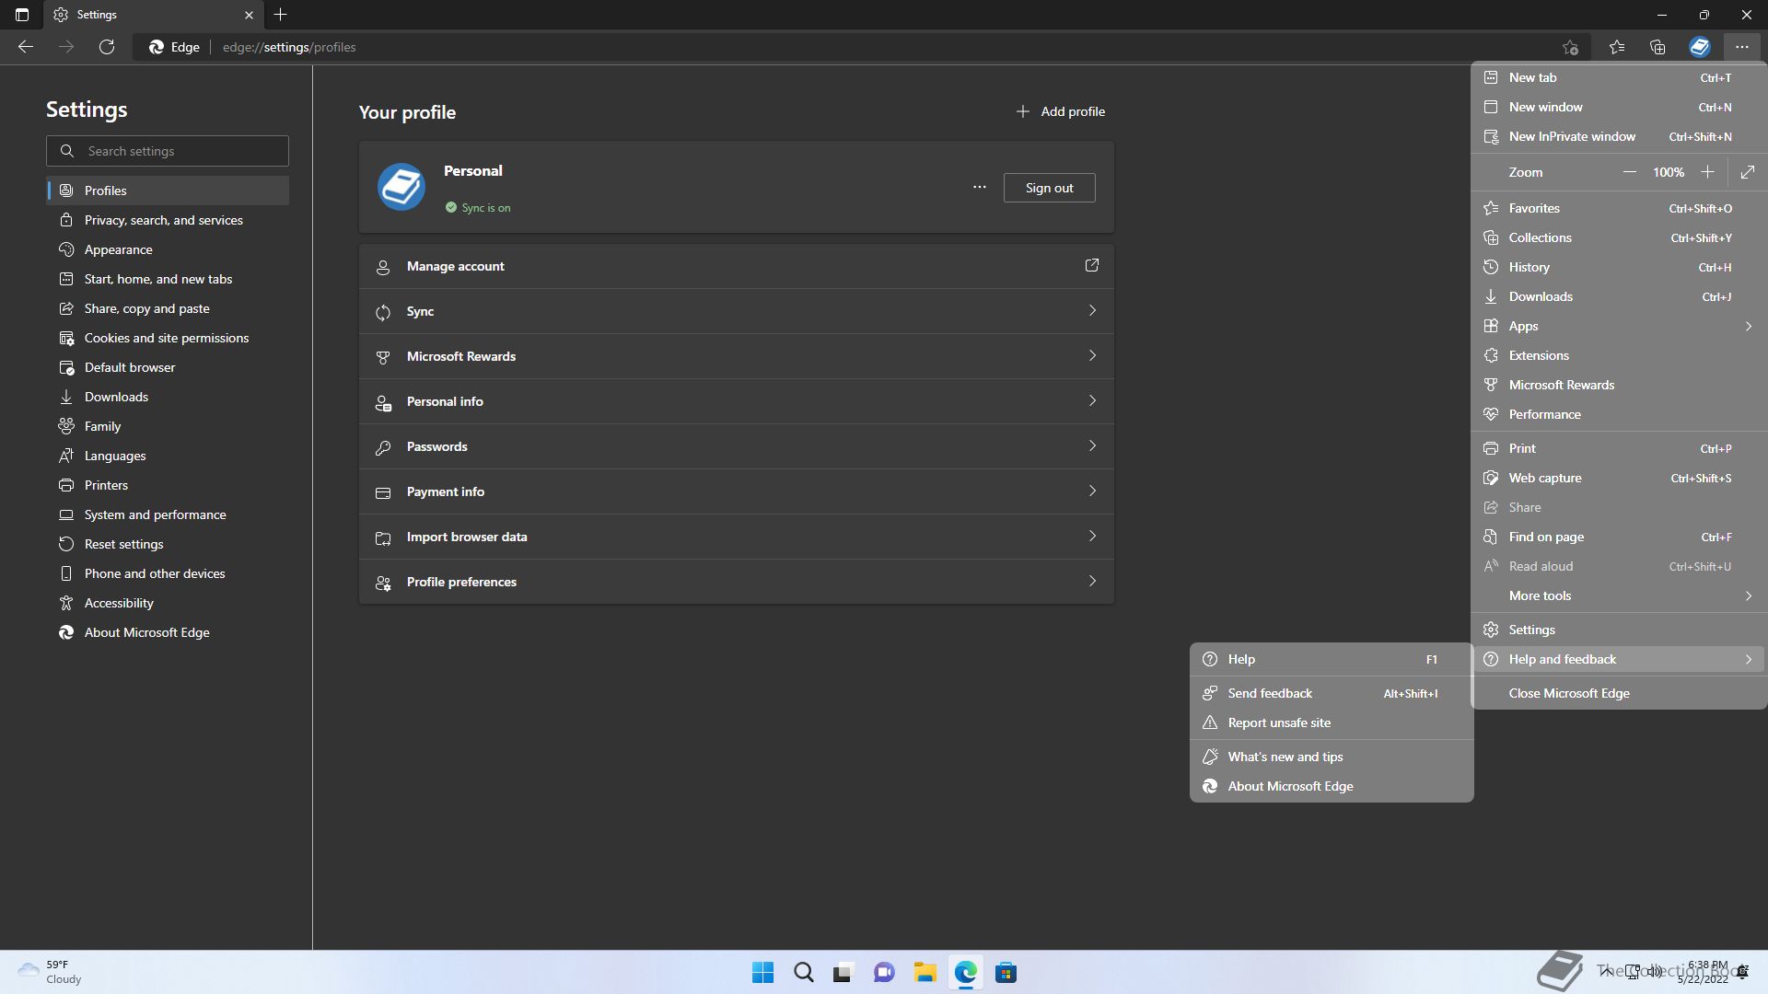Image resolution: width=1768 pixels, height=994 pixels.
Task: Close the Settings tab
Action: (x=249, y=15)
